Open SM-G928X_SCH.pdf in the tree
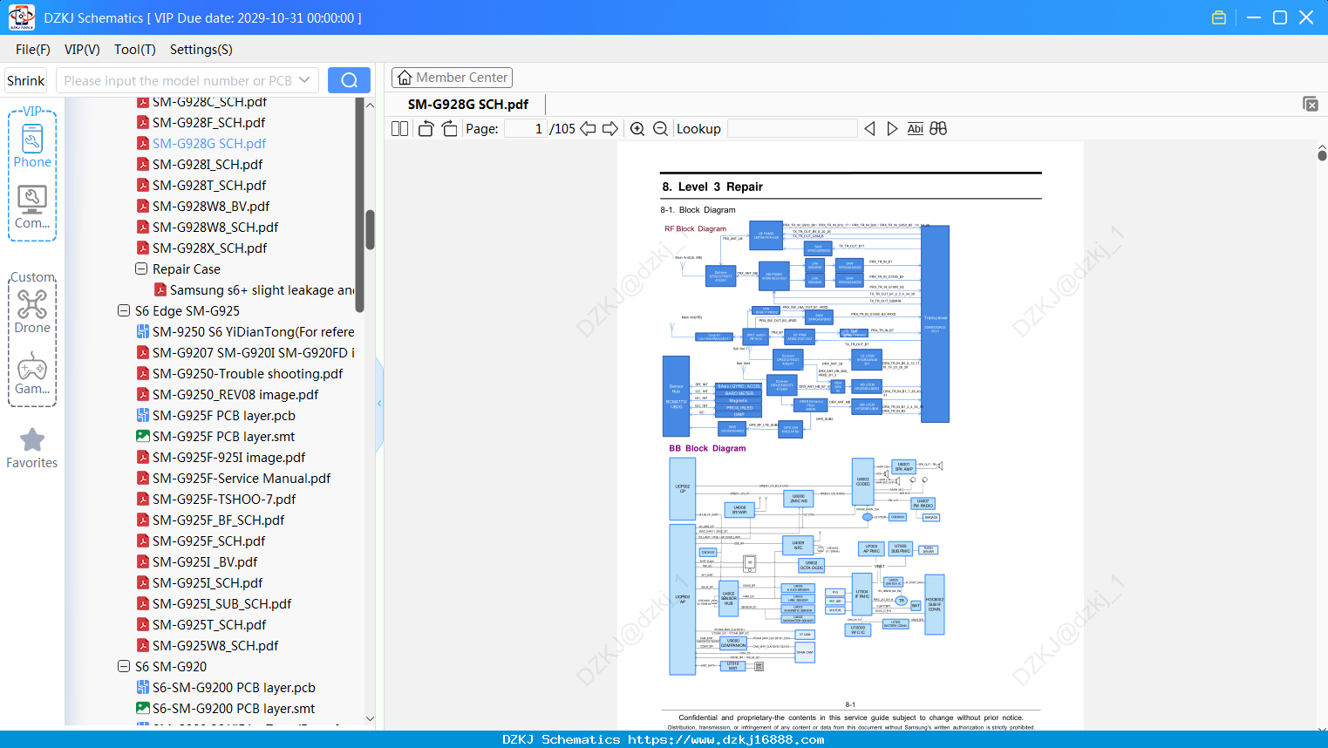1328x748 pixels. [210, 248]
